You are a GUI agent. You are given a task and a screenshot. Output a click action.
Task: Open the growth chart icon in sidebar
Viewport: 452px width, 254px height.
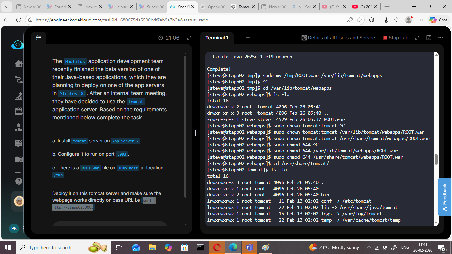point(19,96)
